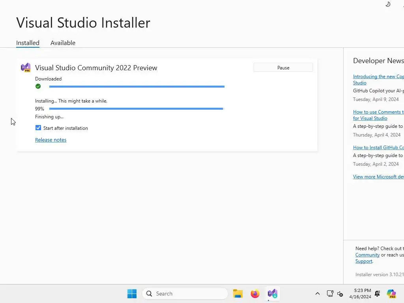Uncheck Start after installation
This screenshot has height=303, width=404.
pos(38,128)
